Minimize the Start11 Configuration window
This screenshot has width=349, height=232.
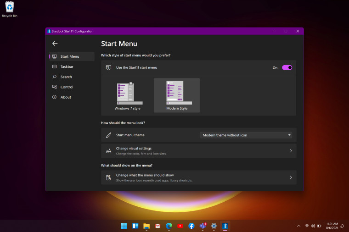[x=274, y=31]
